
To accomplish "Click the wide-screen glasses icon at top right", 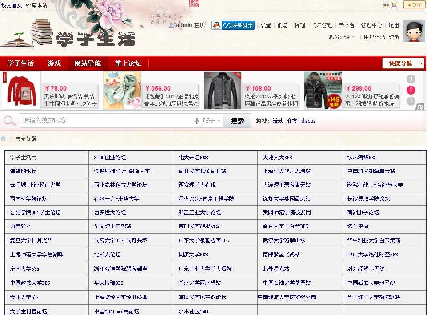I will [386, 5].
